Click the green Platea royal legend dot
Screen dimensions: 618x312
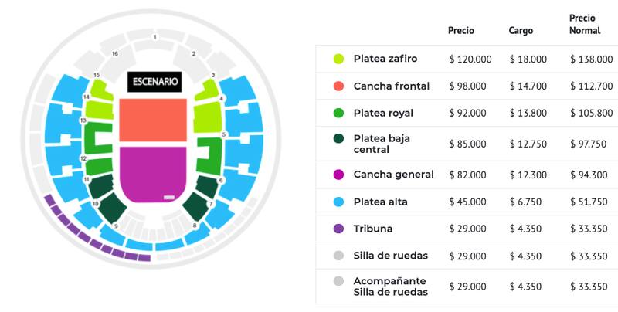click(x=338, y=113)
